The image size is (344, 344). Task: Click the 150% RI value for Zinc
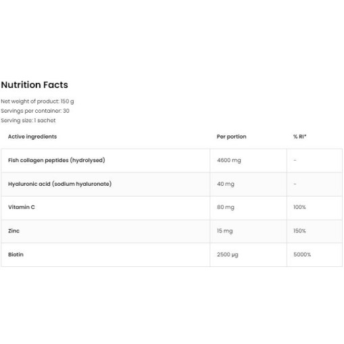click(299, 230)
